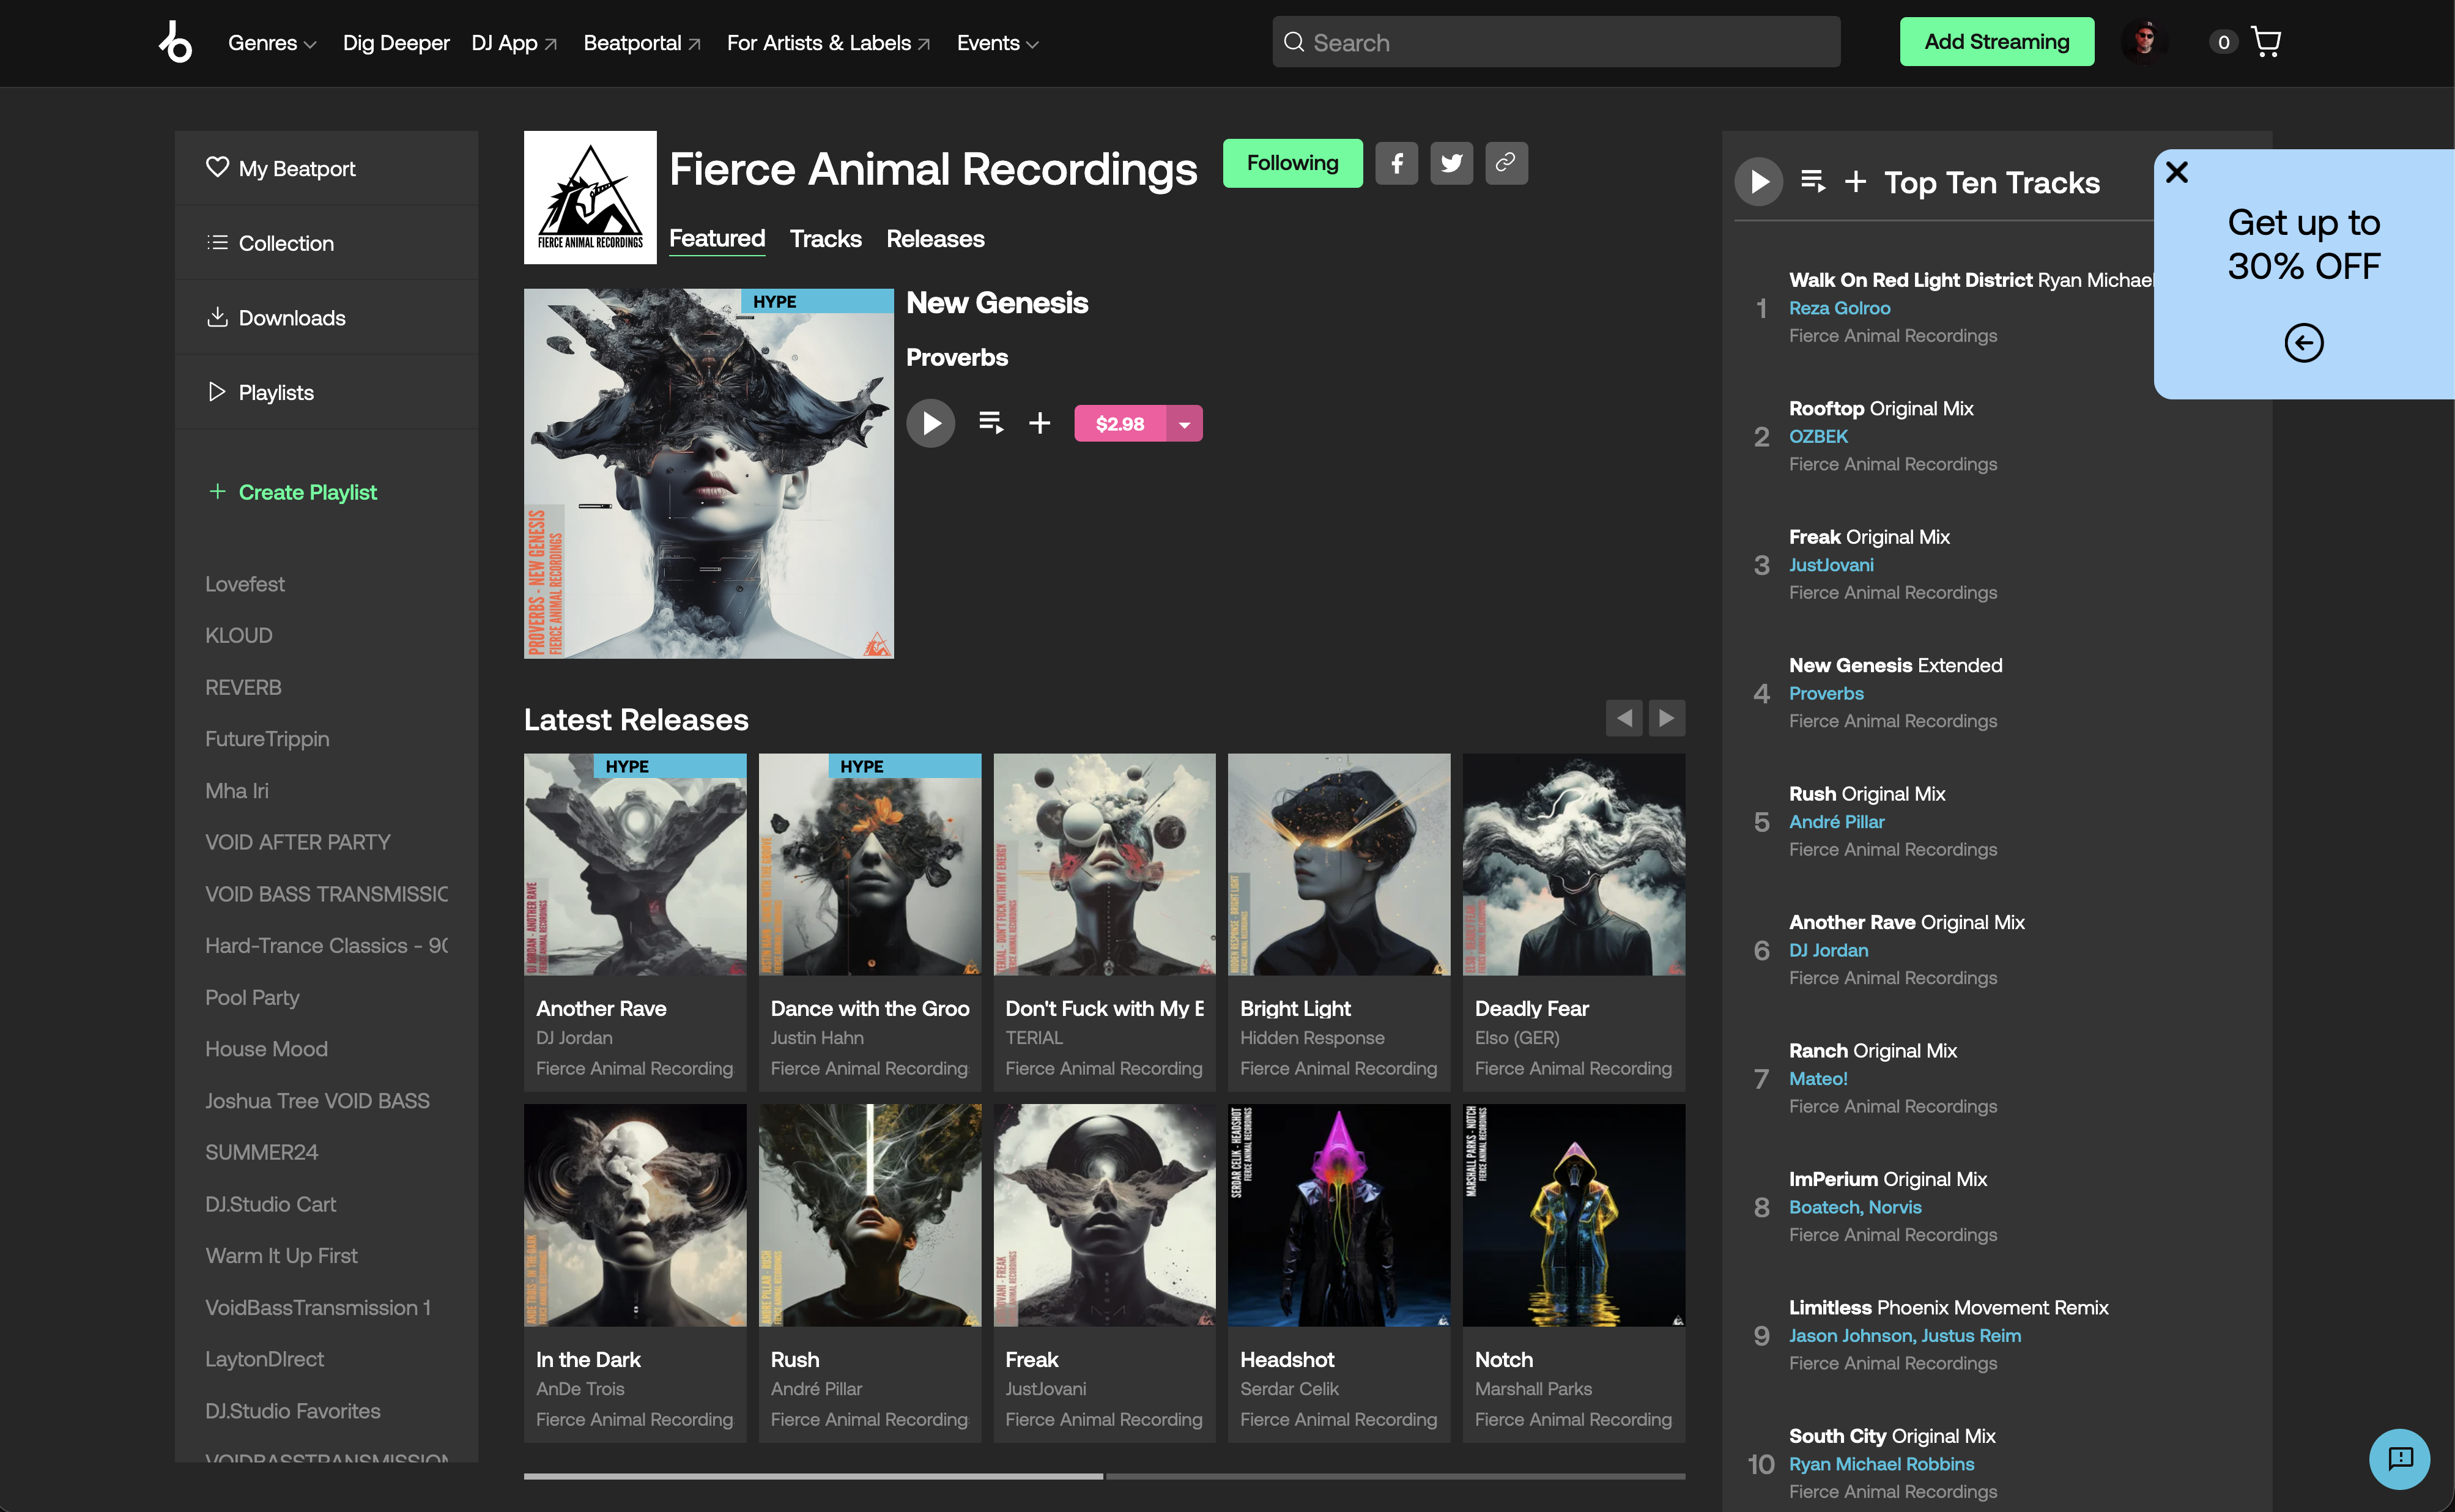Open My Beatport heart item

pos(326,168)
